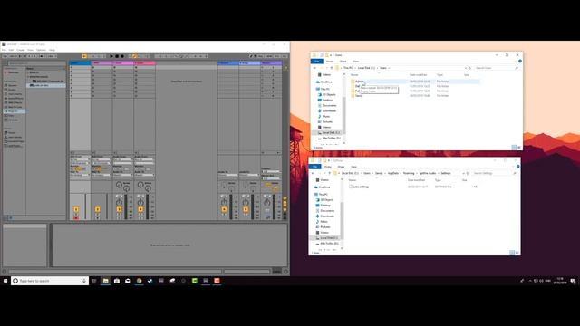Open Create menu in Ableton

click(x=20, y=50)
